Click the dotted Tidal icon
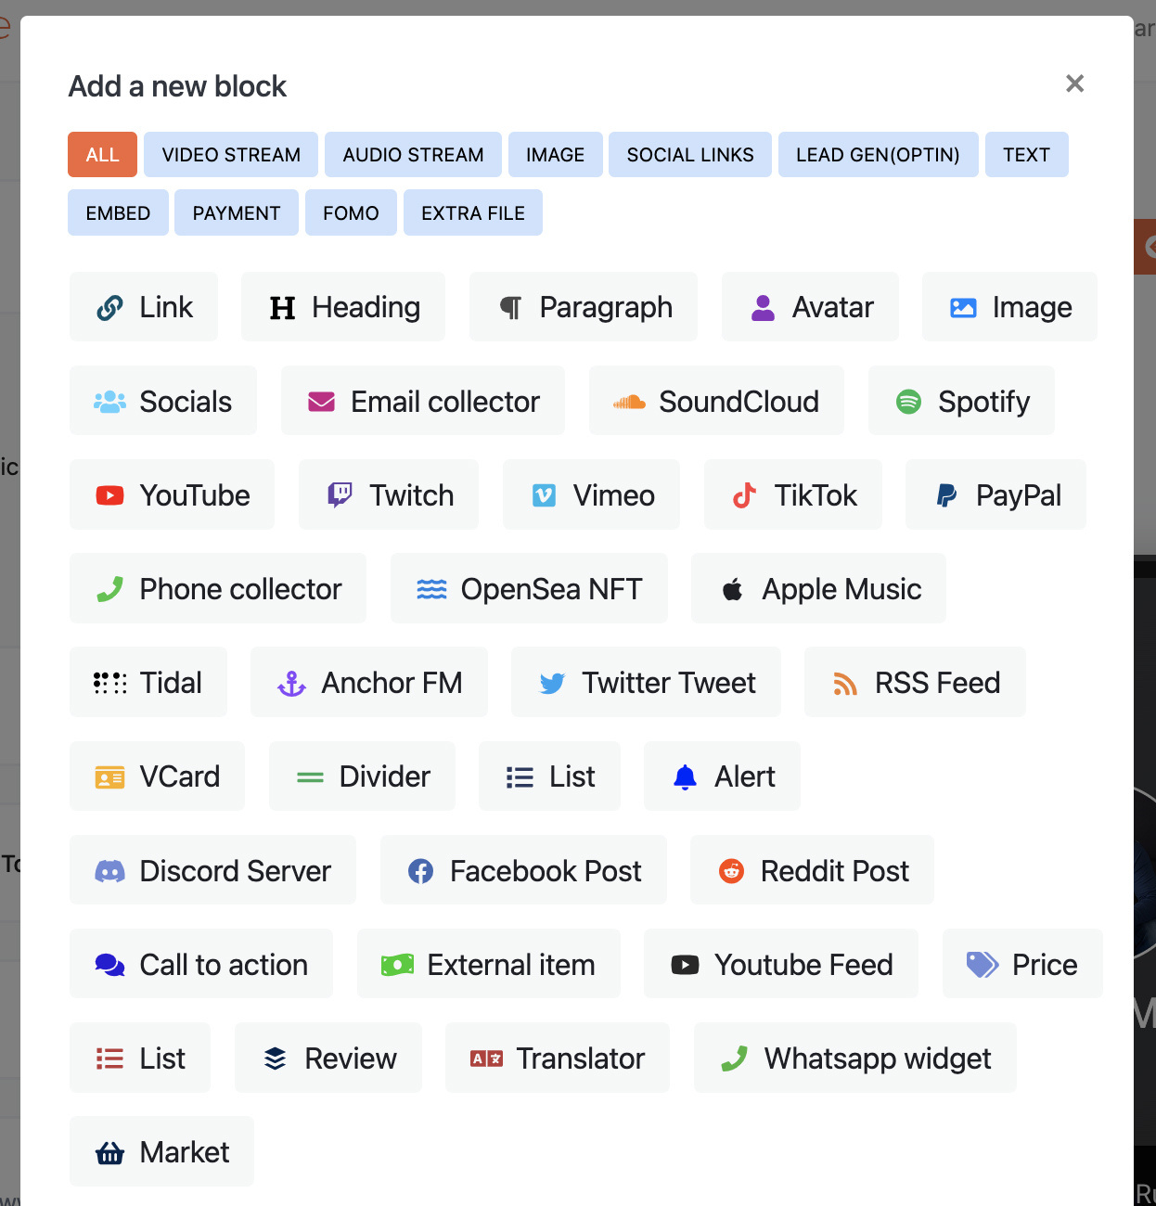1156x1206 pixels. [109, 683]
